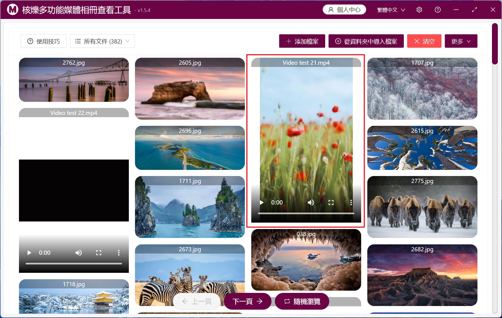Click the red 清空 clear button

click(424, 41)
